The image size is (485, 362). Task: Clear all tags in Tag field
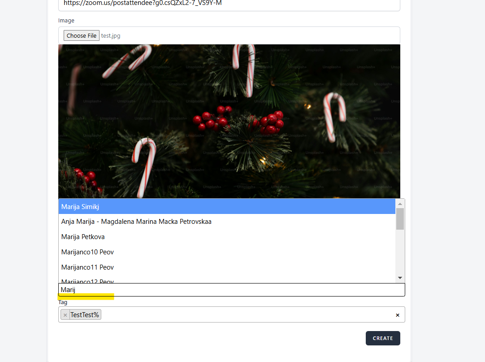[397, 315]
